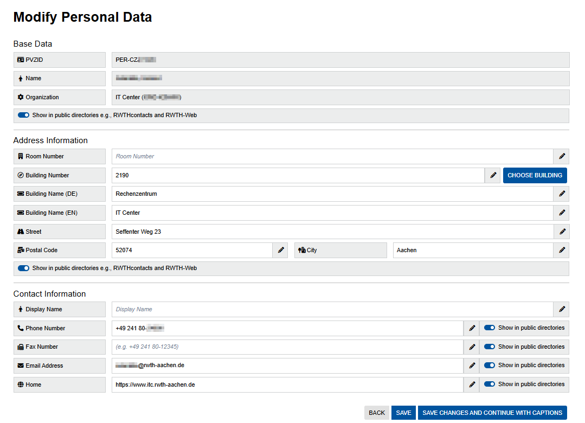The width and height of the screenshot is (585, 423).
Task: Click the edit pencil for Fax Number
Action: [x=471, y=347]
